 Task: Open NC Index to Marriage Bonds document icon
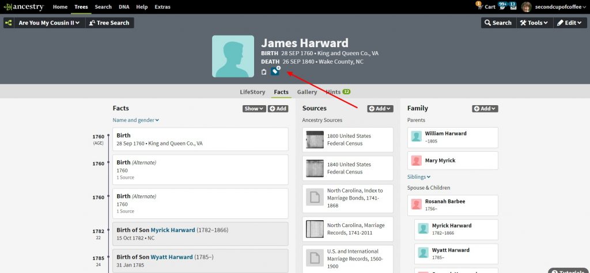[x=315, y=197]
